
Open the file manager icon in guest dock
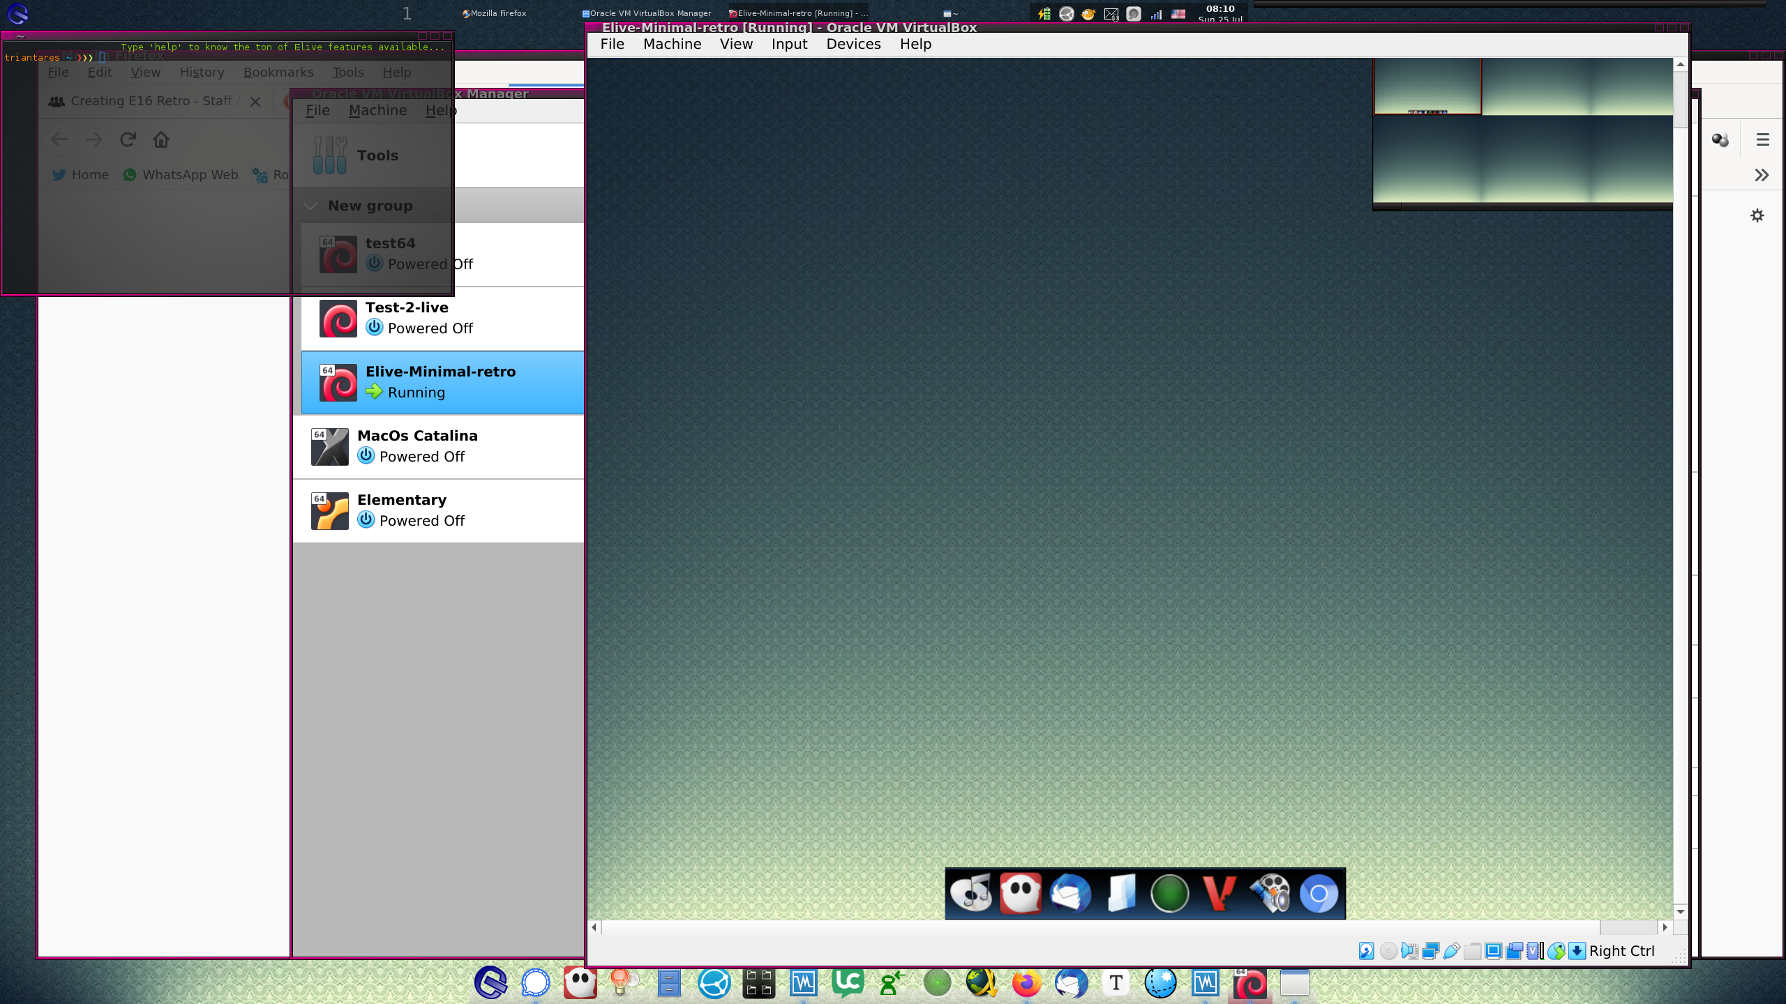point(1120,893)
